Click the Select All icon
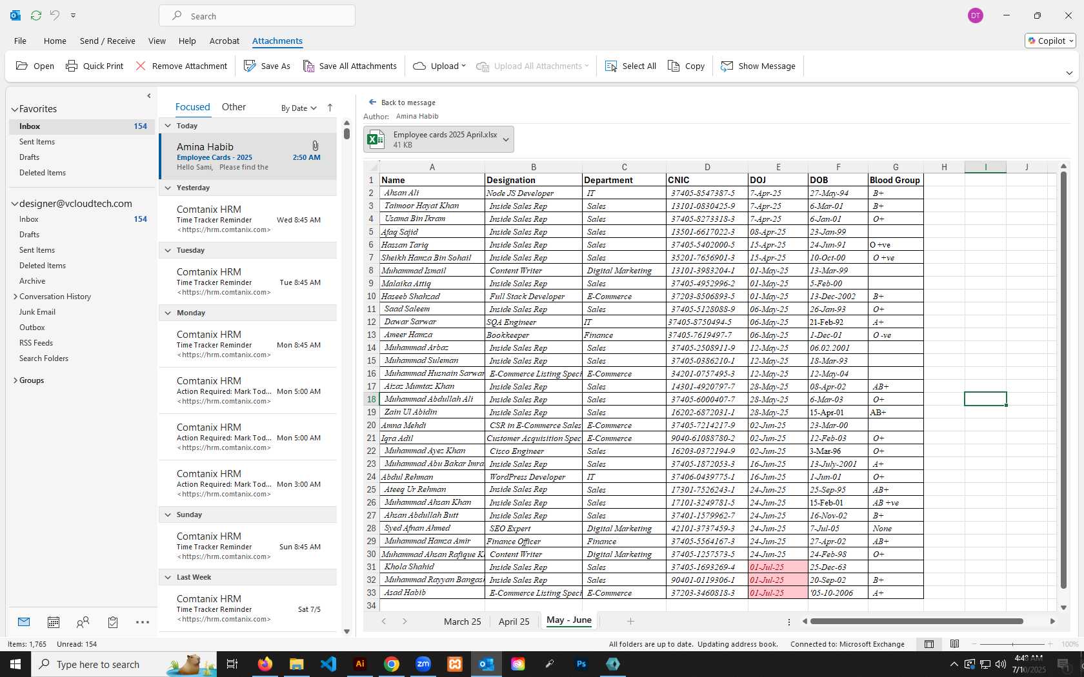The height and width of the screenshot is (677, 1084). 611,66
